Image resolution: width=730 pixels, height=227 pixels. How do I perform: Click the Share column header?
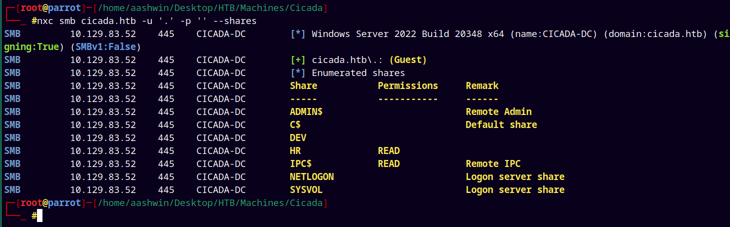303,85
